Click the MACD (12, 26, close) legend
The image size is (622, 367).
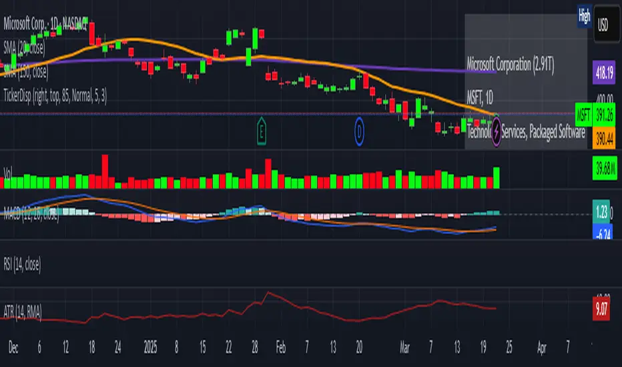point(31,214)
